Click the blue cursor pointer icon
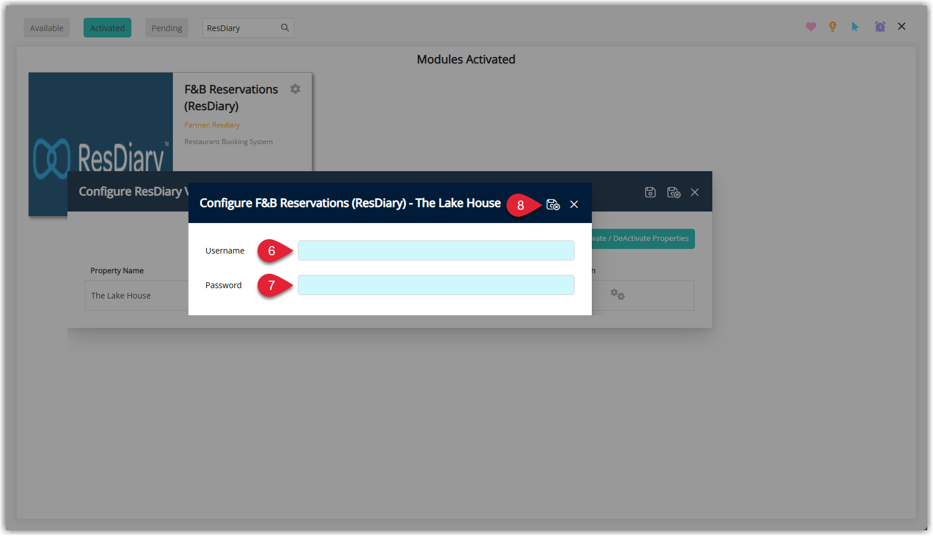 [x=855, y=27]
